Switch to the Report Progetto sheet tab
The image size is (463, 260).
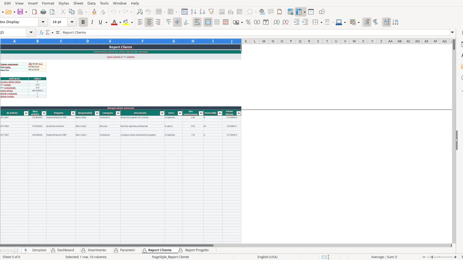pyautogui.click(x=197, y=250)
